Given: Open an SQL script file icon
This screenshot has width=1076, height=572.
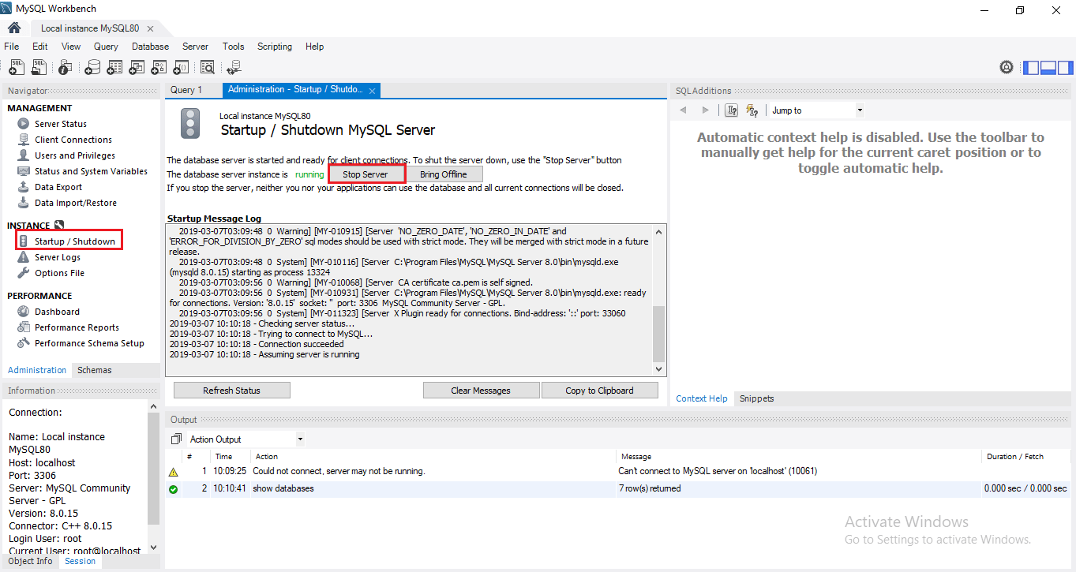Looking at the screenshot, I should 38,67.
